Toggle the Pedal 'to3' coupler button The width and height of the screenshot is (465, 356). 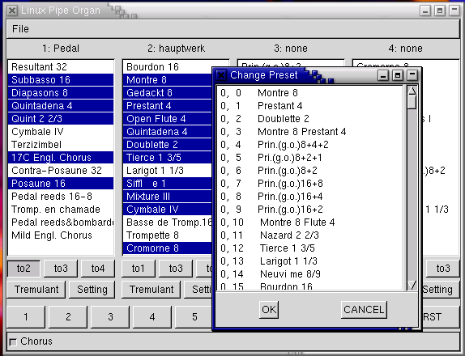tap(61, 269)
